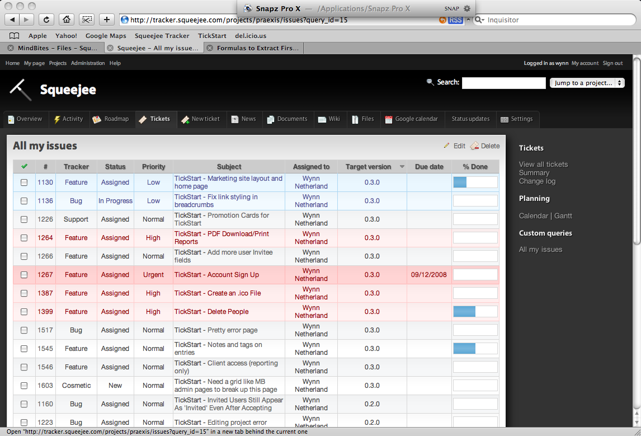The image size is (641, 436).
Task: Edit query using the pencil icon
Action: tap(446, 146)
